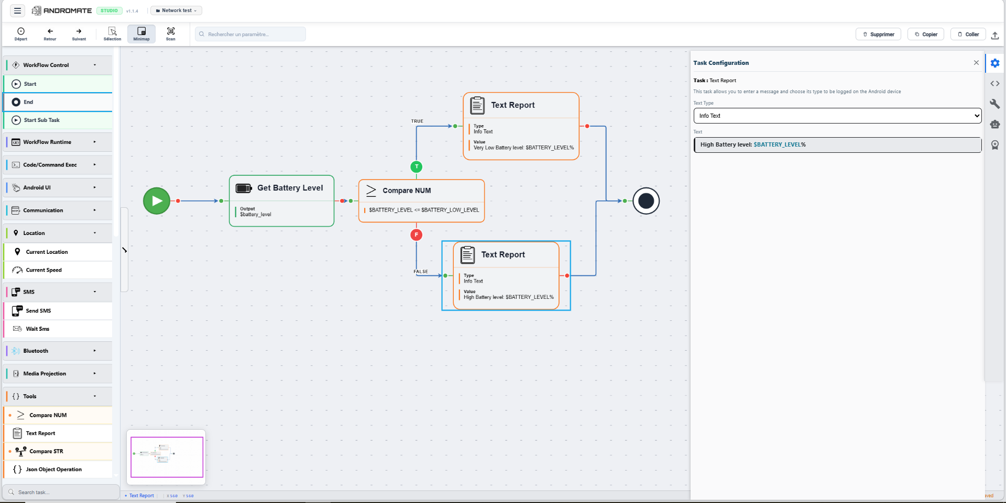Click the Scan tool icon
Screen dimensions: 1006x503
click(x=171, y=34)
